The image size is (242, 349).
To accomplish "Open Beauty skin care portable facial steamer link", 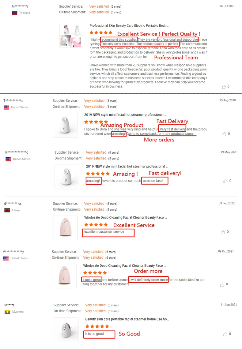I will click(x=127, y=319).
